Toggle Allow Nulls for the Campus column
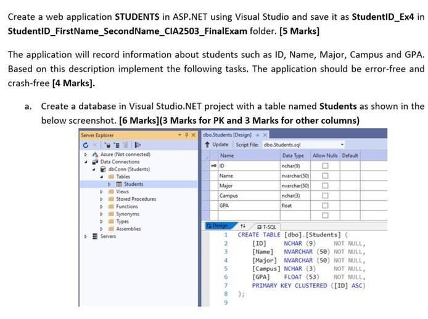This screenshot has height=319, width=428. [325, 196]
